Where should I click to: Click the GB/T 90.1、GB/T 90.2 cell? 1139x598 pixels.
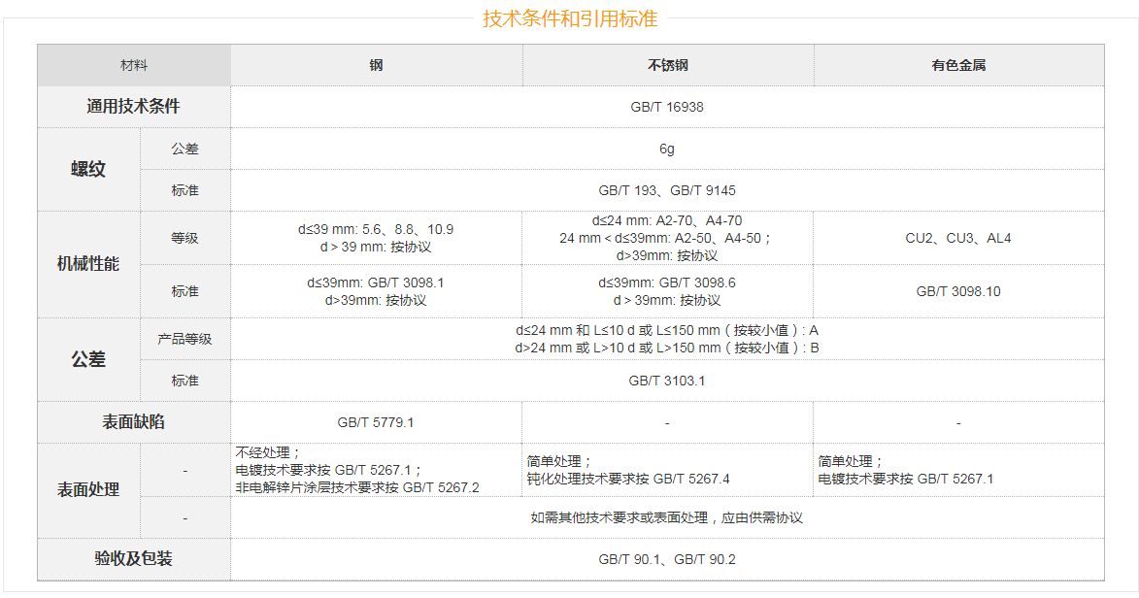667,559
